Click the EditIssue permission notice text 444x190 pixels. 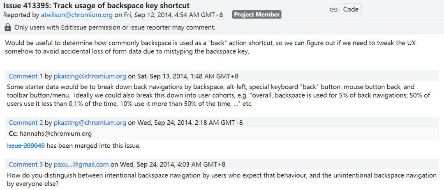[115, 27]
